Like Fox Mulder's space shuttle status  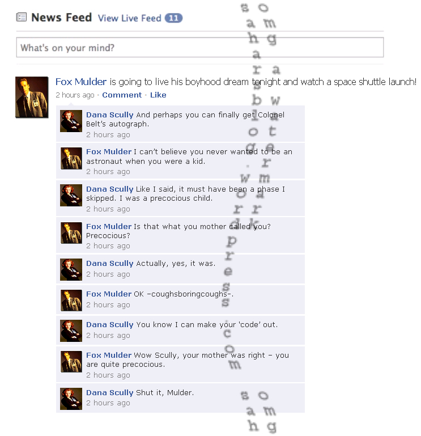(x=158, y=95)
